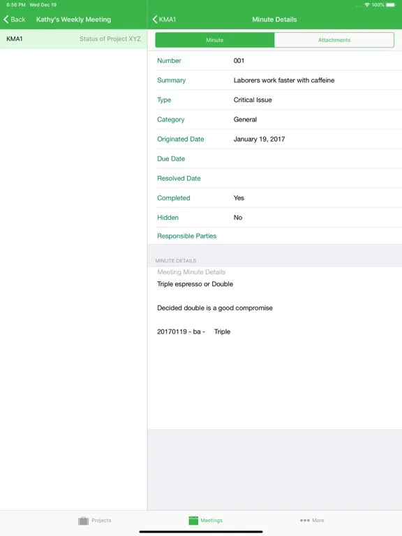Go Back from Kathy's Weekly Meeting
Screen dimensions: 402x536
tap(15, 19)
